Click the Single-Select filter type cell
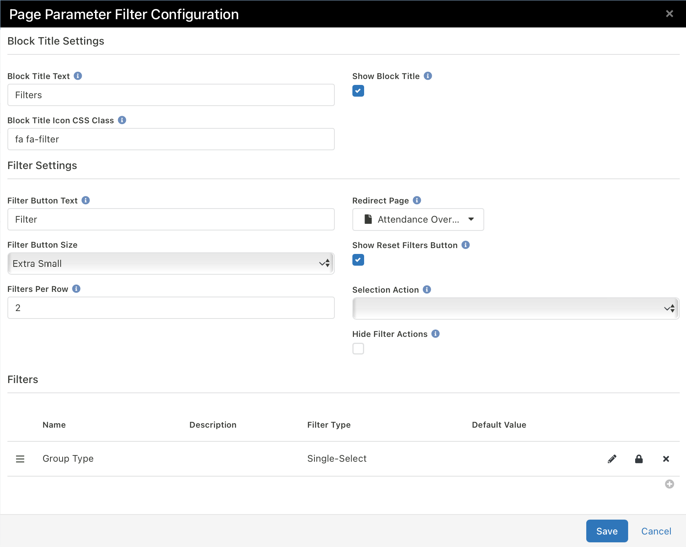 pos(337,459)
